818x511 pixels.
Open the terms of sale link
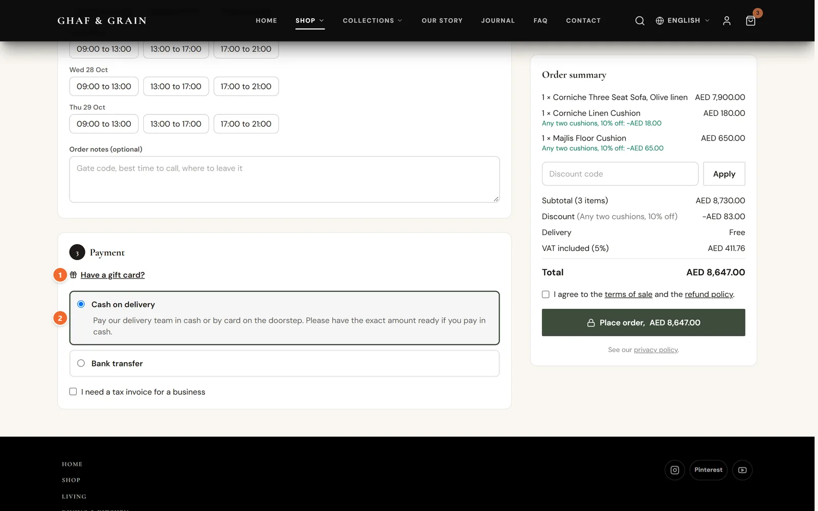tap(628, 294)
